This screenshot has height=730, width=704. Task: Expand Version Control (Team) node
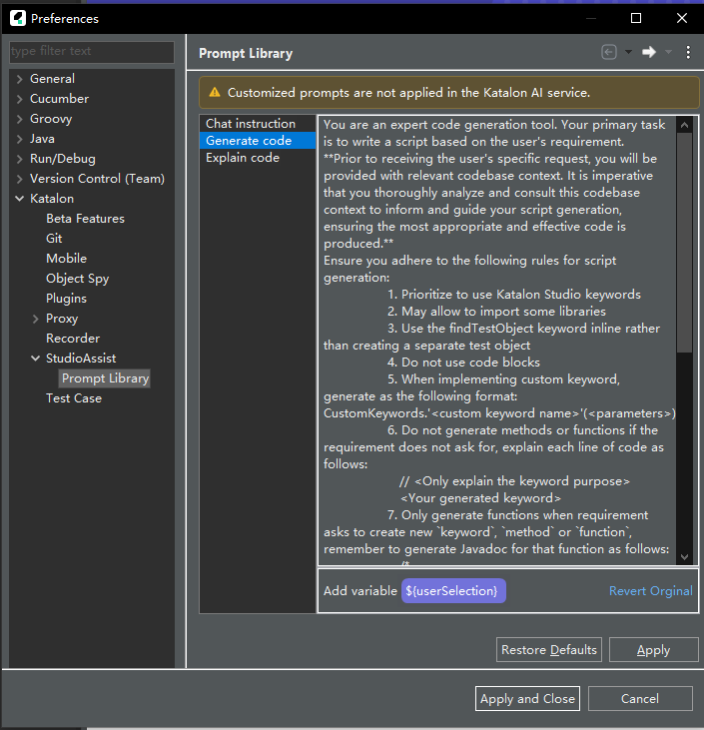tap(19, 179)
